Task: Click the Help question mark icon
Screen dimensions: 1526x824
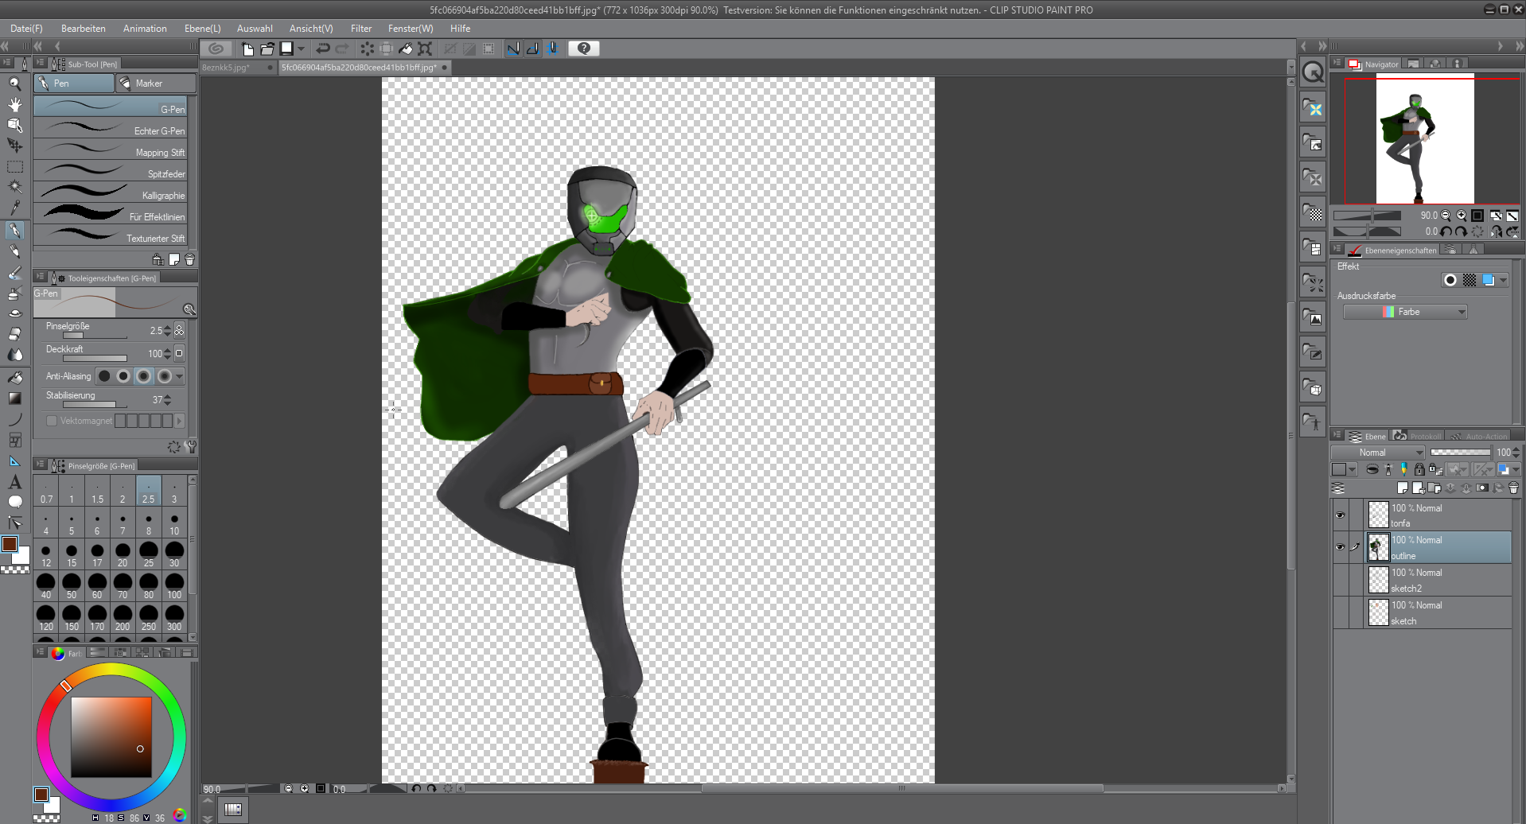Action: [x=584, y=49]
